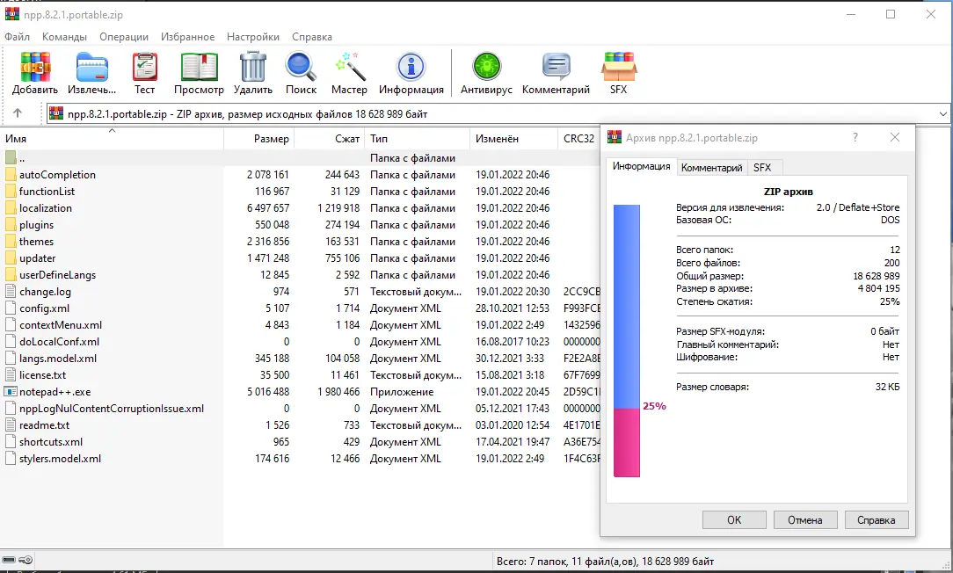Select the Информация tab in dialog

click(x=641, y=166)
